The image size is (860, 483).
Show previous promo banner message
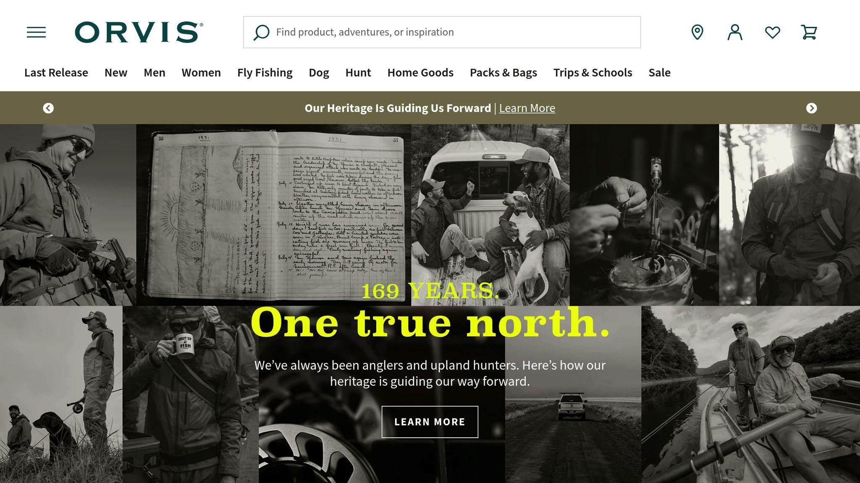(x=48, y=108)
